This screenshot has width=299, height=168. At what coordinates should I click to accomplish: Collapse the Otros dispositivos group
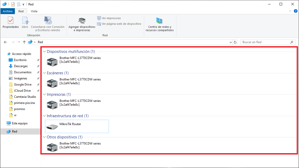point(44,137)
